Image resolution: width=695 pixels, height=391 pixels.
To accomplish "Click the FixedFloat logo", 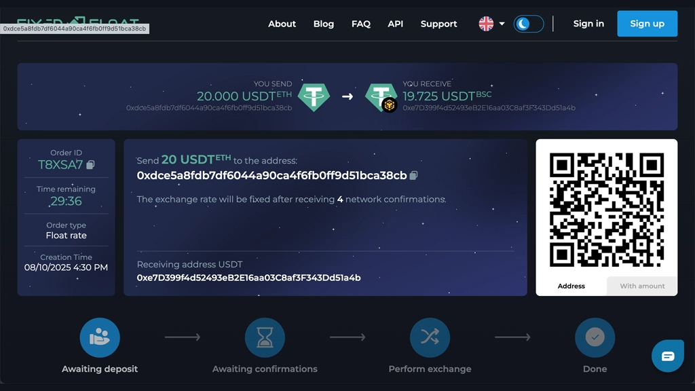I will coord(78,22).
